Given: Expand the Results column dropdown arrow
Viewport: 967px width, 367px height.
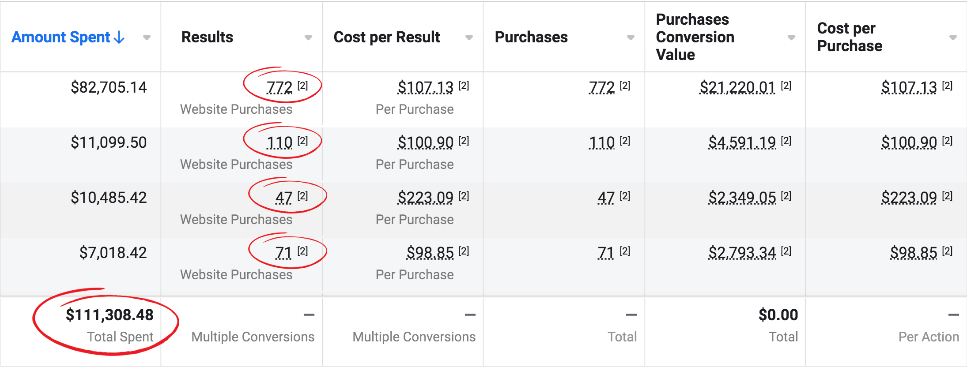Looking at the screenshot, I should pos(308,38).
